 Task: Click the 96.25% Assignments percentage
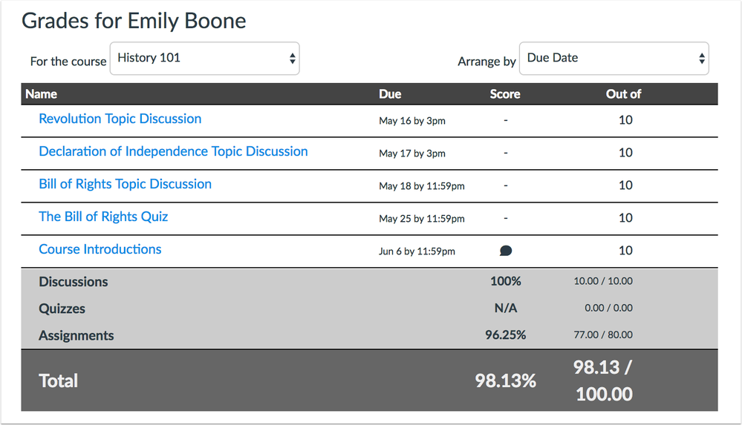click(505, 335)
